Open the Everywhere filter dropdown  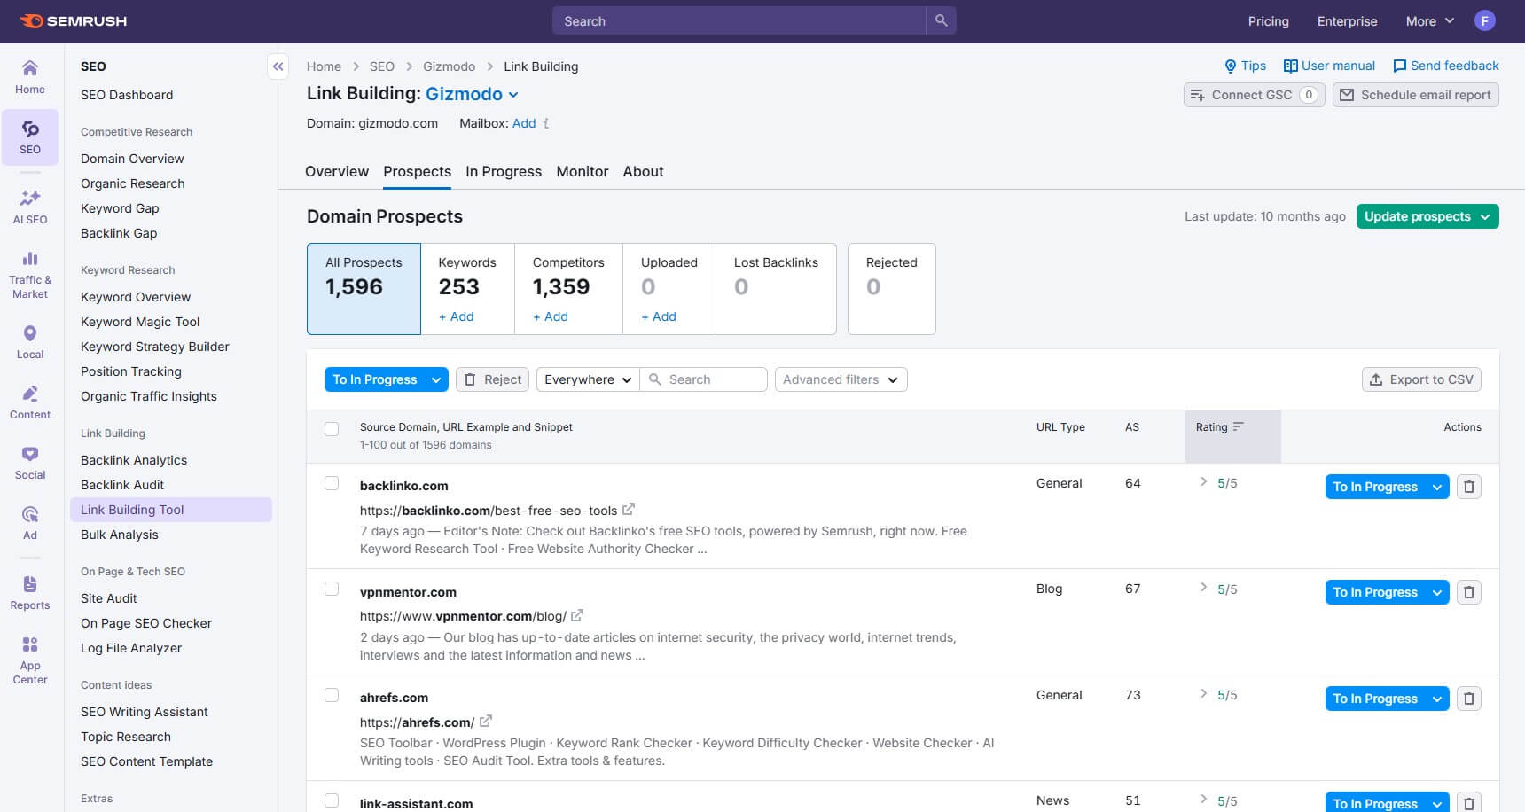coord(586,379)
